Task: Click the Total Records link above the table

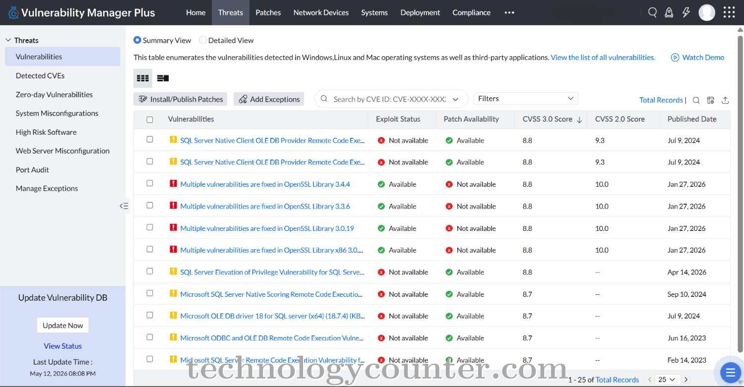Action: pos(661,100)
